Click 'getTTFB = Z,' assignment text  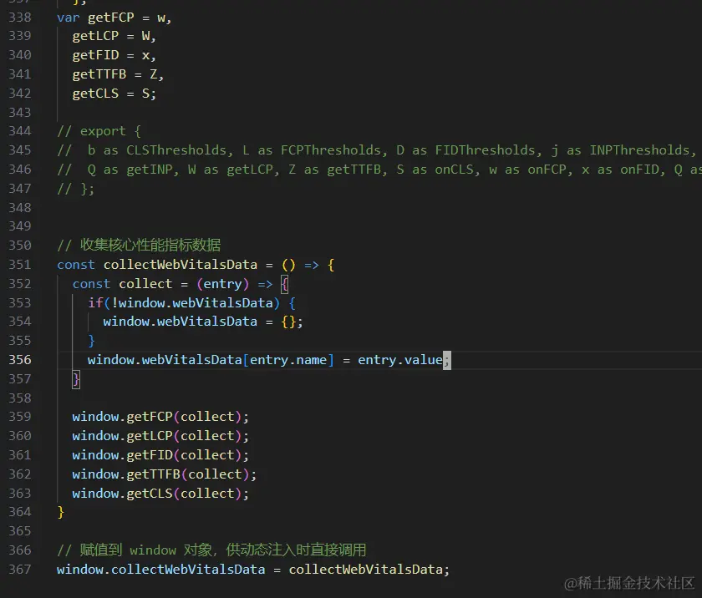pos(118,74)
